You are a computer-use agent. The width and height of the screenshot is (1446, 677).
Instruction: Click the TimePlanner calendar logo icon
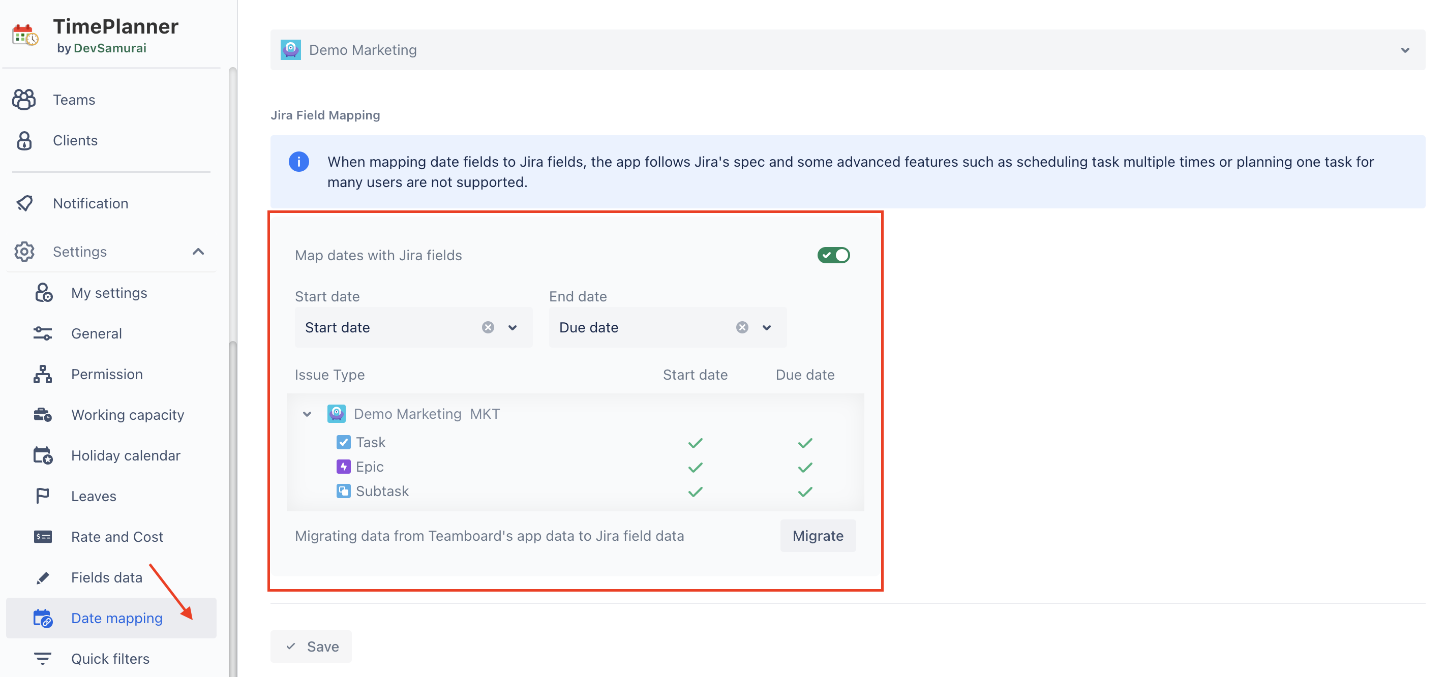[x=25, y=35]
